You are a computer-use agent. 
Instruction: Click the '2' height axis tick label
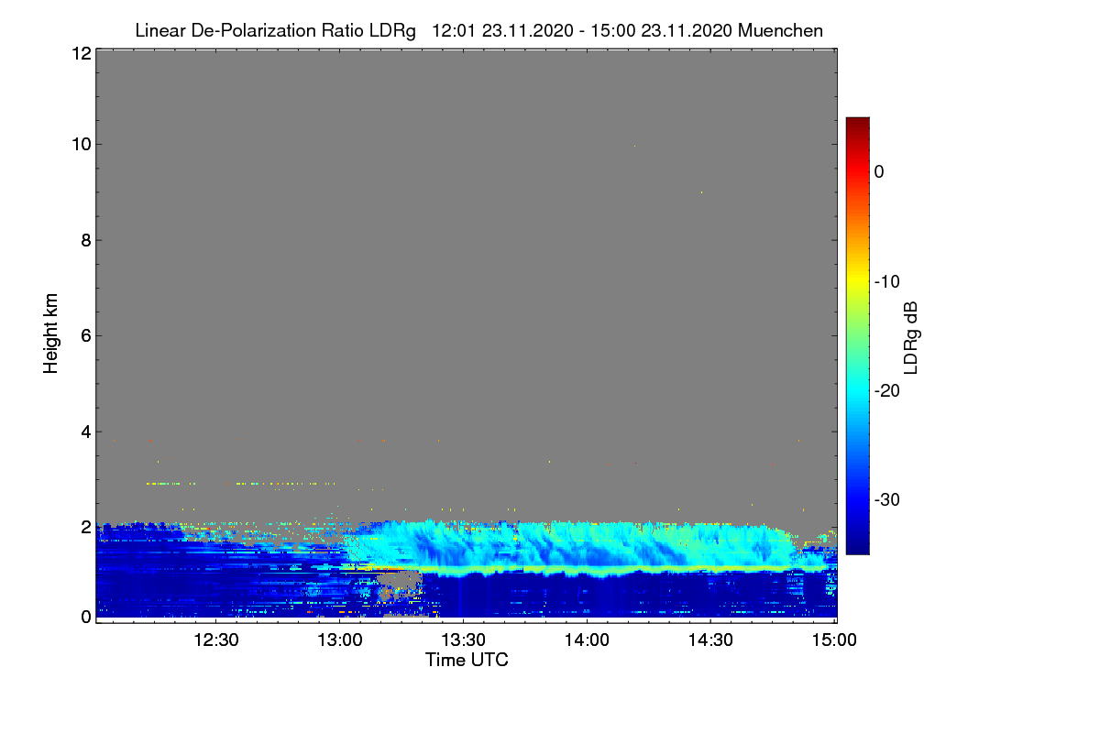(x=86, y=526)
